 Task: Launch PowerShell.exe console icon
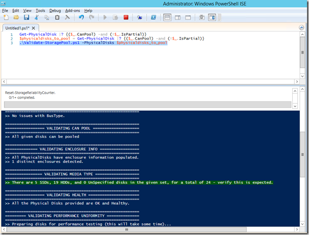(x=154, y=18)
